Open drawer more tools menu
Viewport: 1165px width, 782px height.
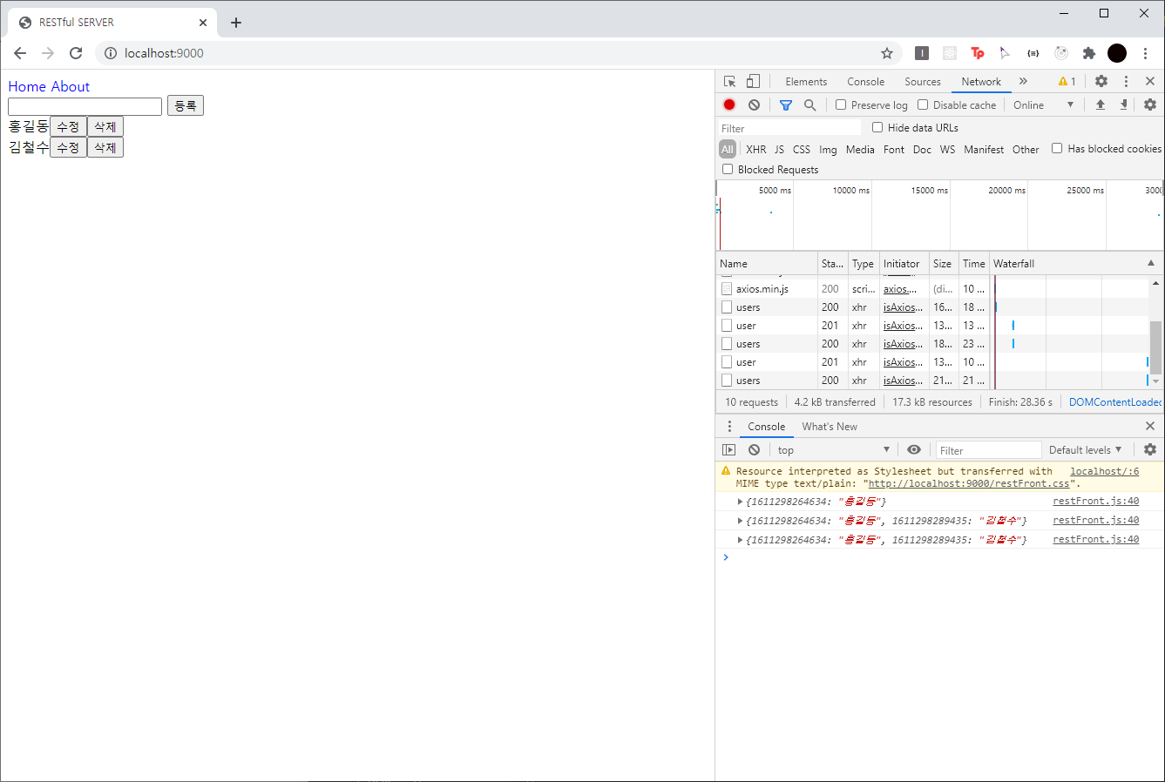click(730, 427)
